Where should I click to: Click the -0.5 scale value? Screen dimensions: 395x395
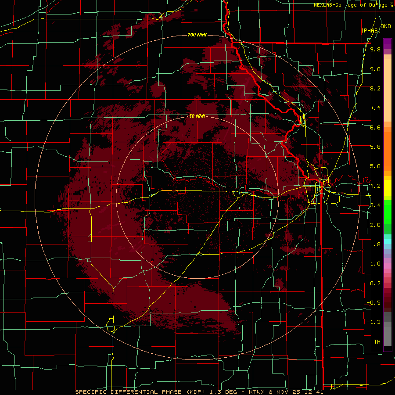pos(373,303)
